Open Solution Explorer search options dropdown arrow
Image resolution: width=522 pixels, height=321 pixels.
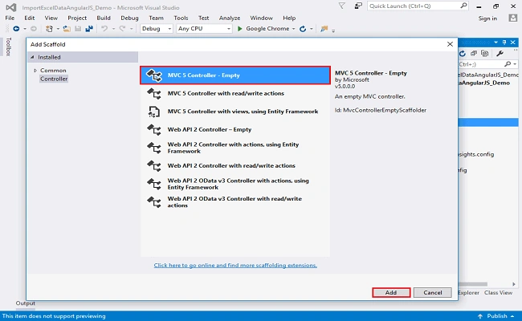tap(515, 64)
